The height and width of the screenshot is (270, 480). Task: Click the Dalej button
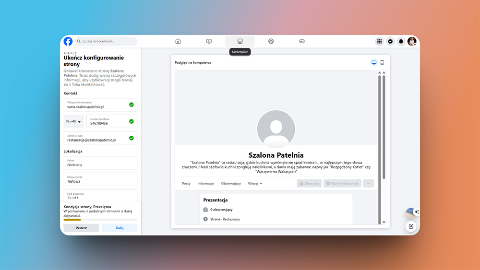120,228
